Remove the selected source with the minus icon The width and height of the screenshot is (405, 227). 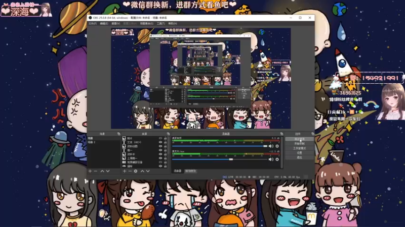130,171
